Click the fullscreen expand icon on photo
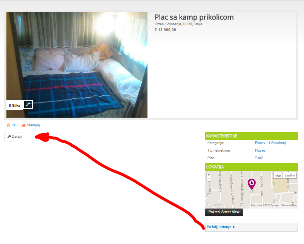The height and width of the screenshot is (244, 304). (28, 105)
